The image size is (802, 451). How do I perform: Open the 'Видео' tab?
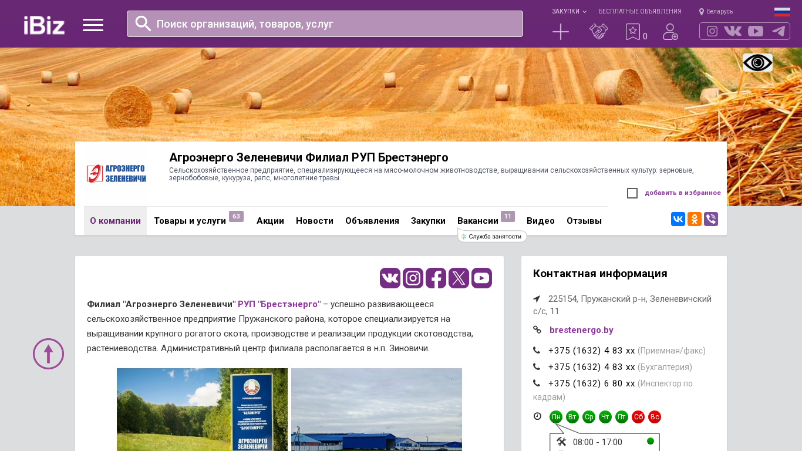pyautogui.click(x=541, y=221)
